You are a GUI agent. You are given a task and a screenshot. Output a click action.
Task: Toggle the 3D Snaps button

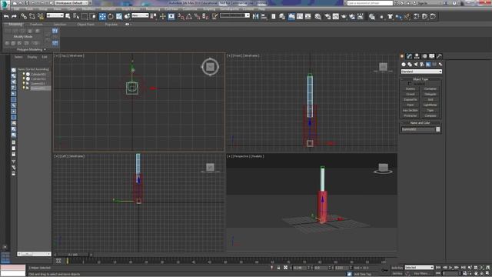pyautogui.click(x=181, y=16)
